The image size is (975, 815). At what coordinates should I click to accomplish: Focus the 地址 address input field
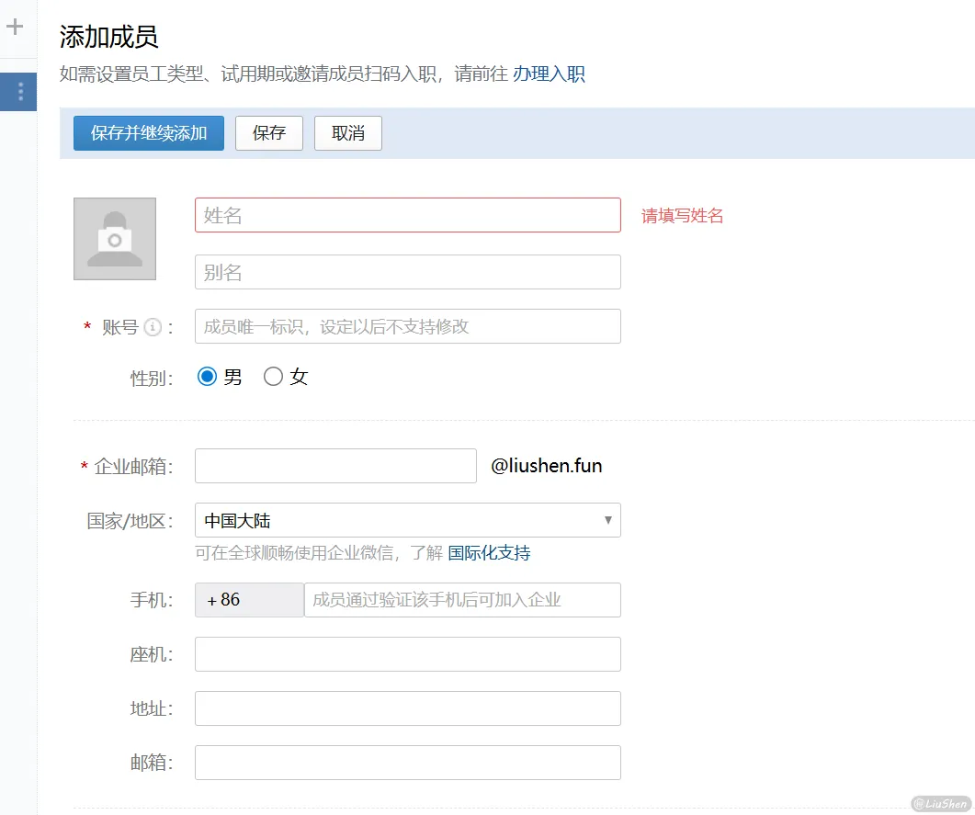407,708
